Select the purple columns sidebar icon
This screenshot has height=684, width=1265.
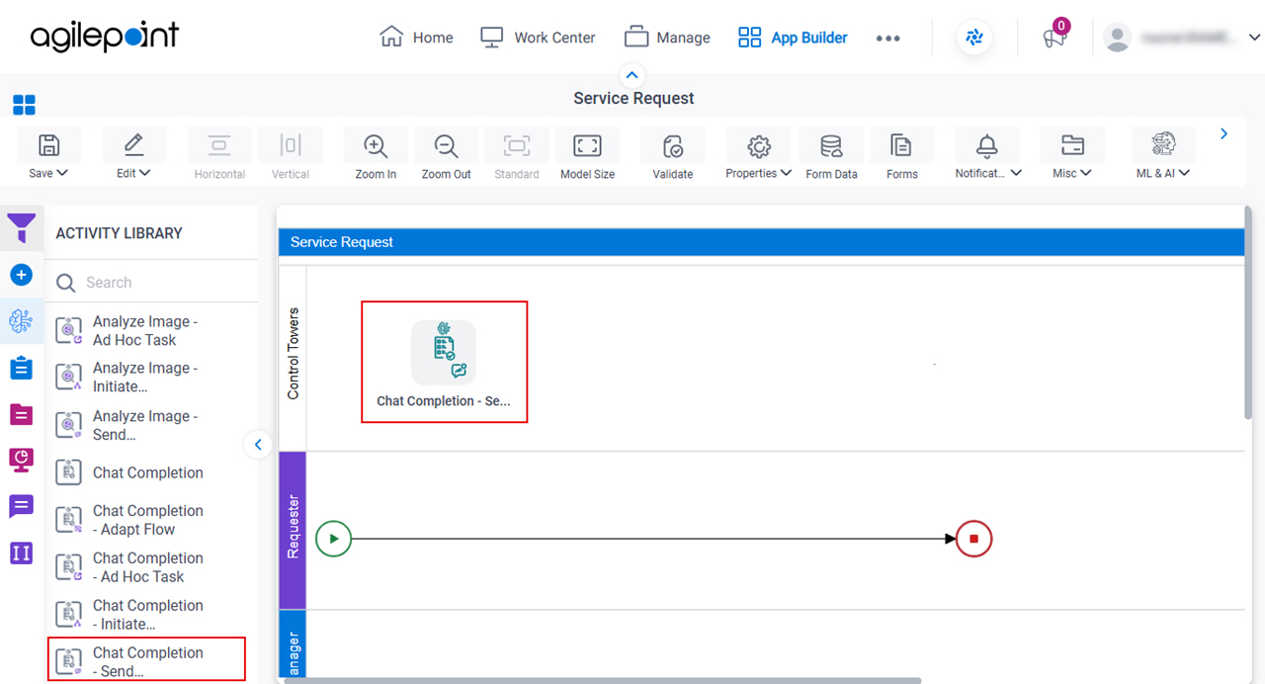point(22,553)
